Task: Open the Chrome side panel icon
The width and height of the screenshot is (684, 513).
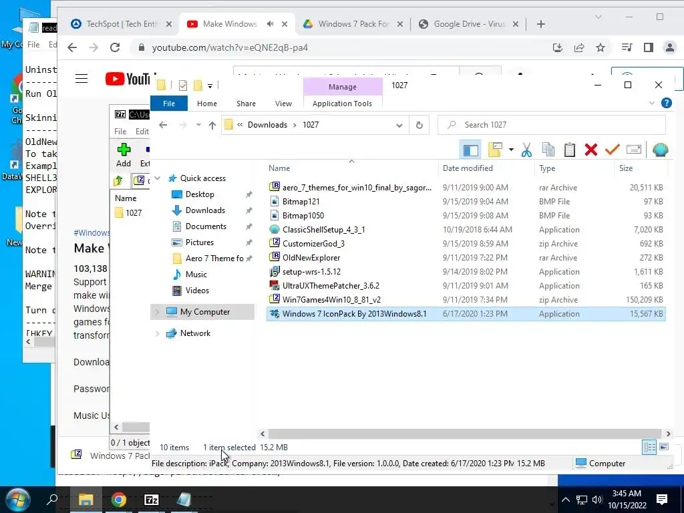Action: (648, 47)
